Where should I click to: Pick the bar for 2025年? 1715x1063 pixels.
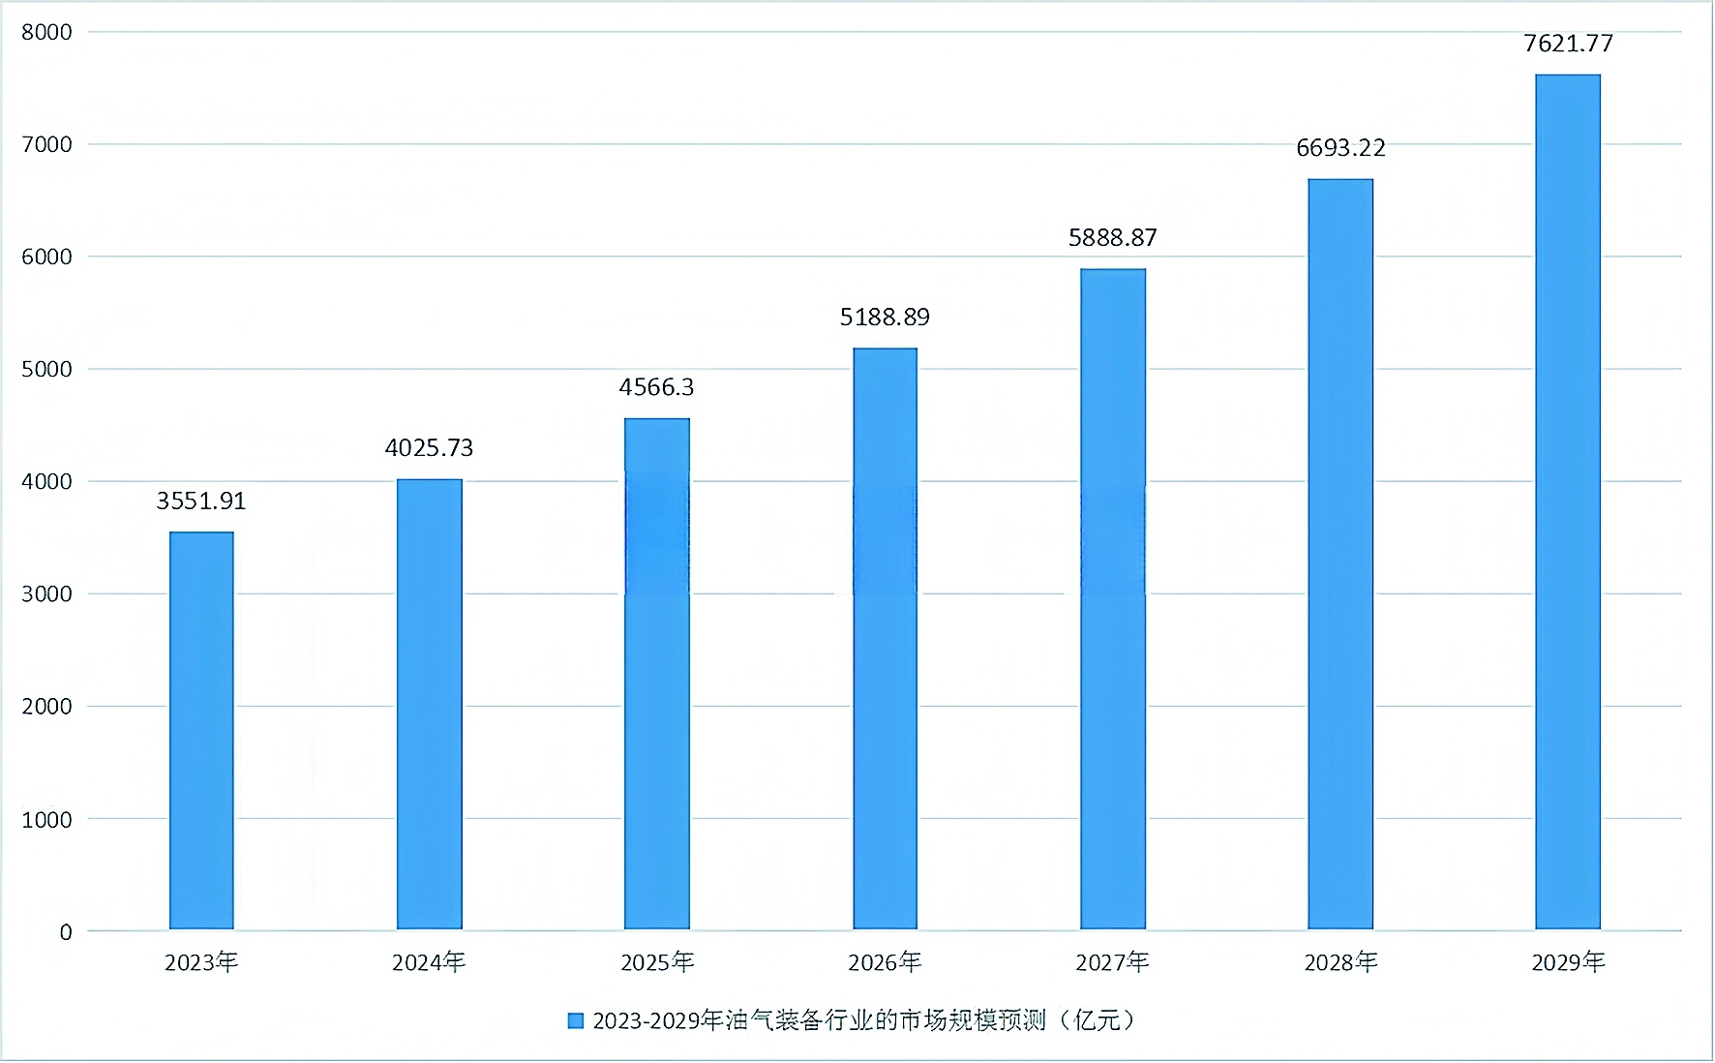pyautogui.click(x=657, y=674)
